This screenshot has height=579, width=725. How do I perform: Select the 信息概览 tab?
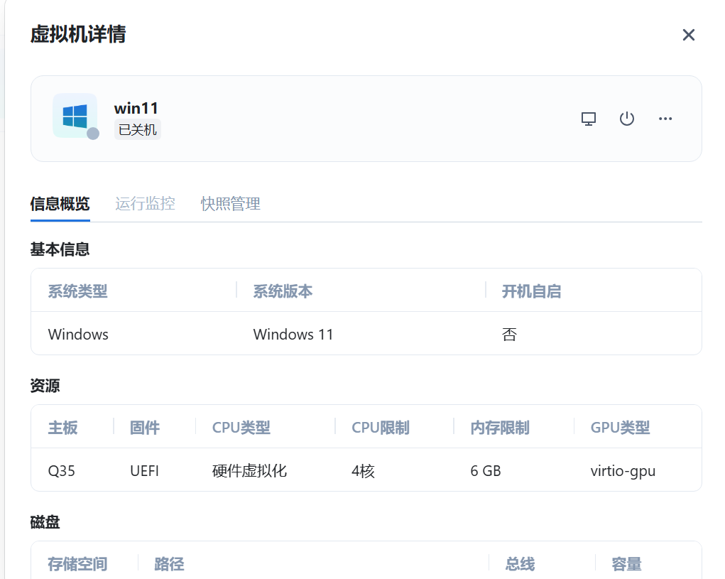pos(60,203)
